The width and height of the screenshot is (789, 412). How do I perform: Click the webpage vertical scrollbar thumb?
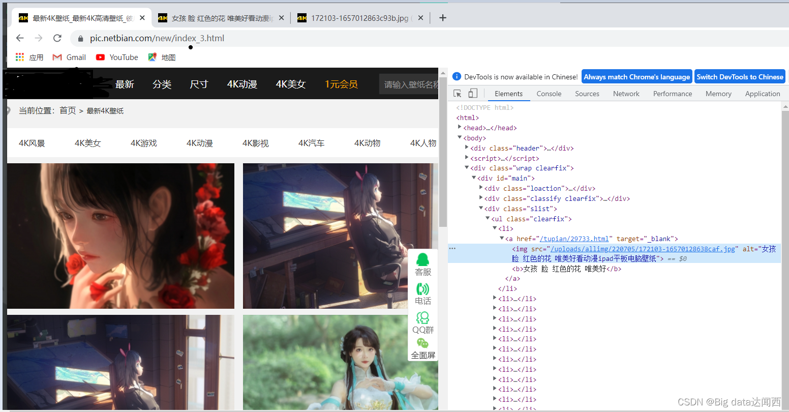[x=443, y=153]
